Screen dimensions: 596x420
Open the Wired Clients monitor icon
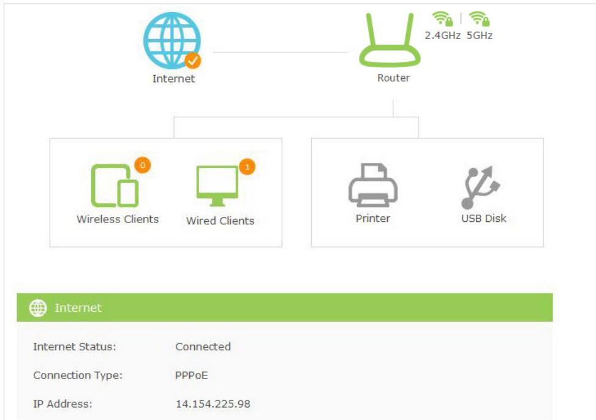[x=217, y=186]
